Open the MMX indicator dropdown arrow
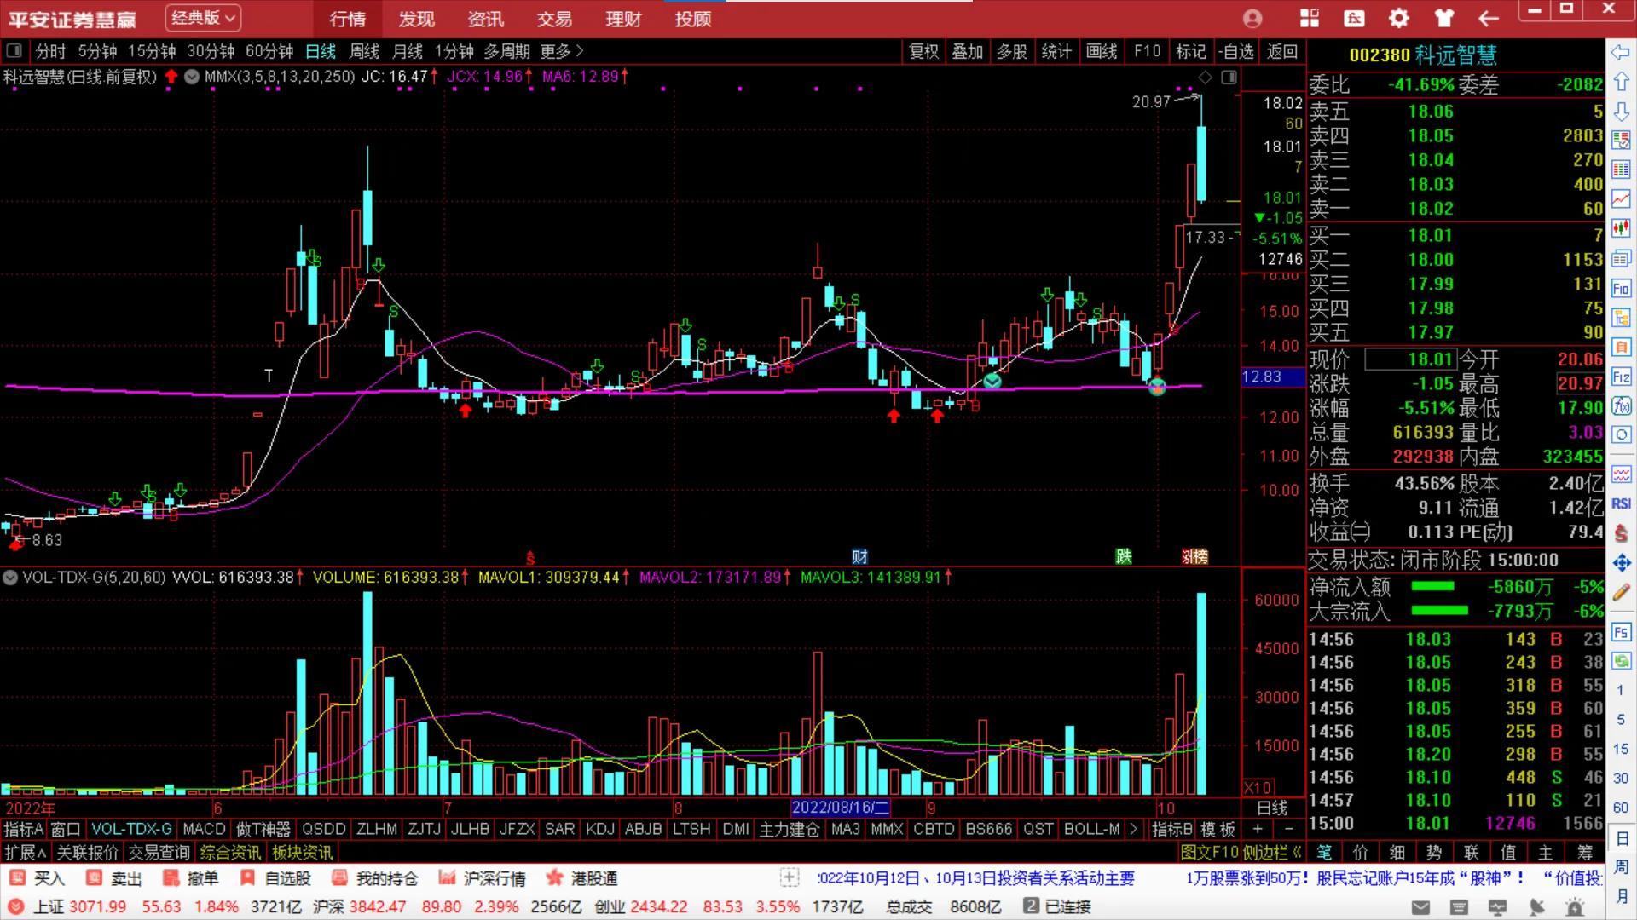This screenshot has width=1637, height=920. (x=192, y=77)
